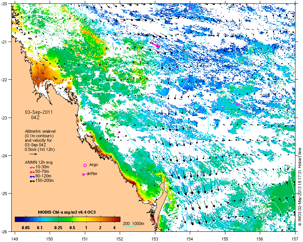Image resolution: width=303 pixels, height=242 pixels.
Task: Click the '0.5m/s (1kt 12h)' text
Action: coord(40,149)
